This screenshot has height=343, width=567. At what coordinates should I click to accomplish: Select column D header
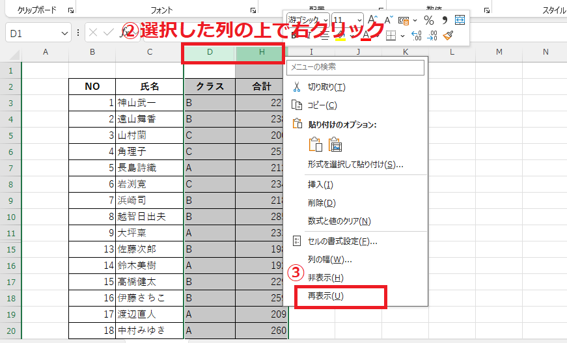[210, 52]
